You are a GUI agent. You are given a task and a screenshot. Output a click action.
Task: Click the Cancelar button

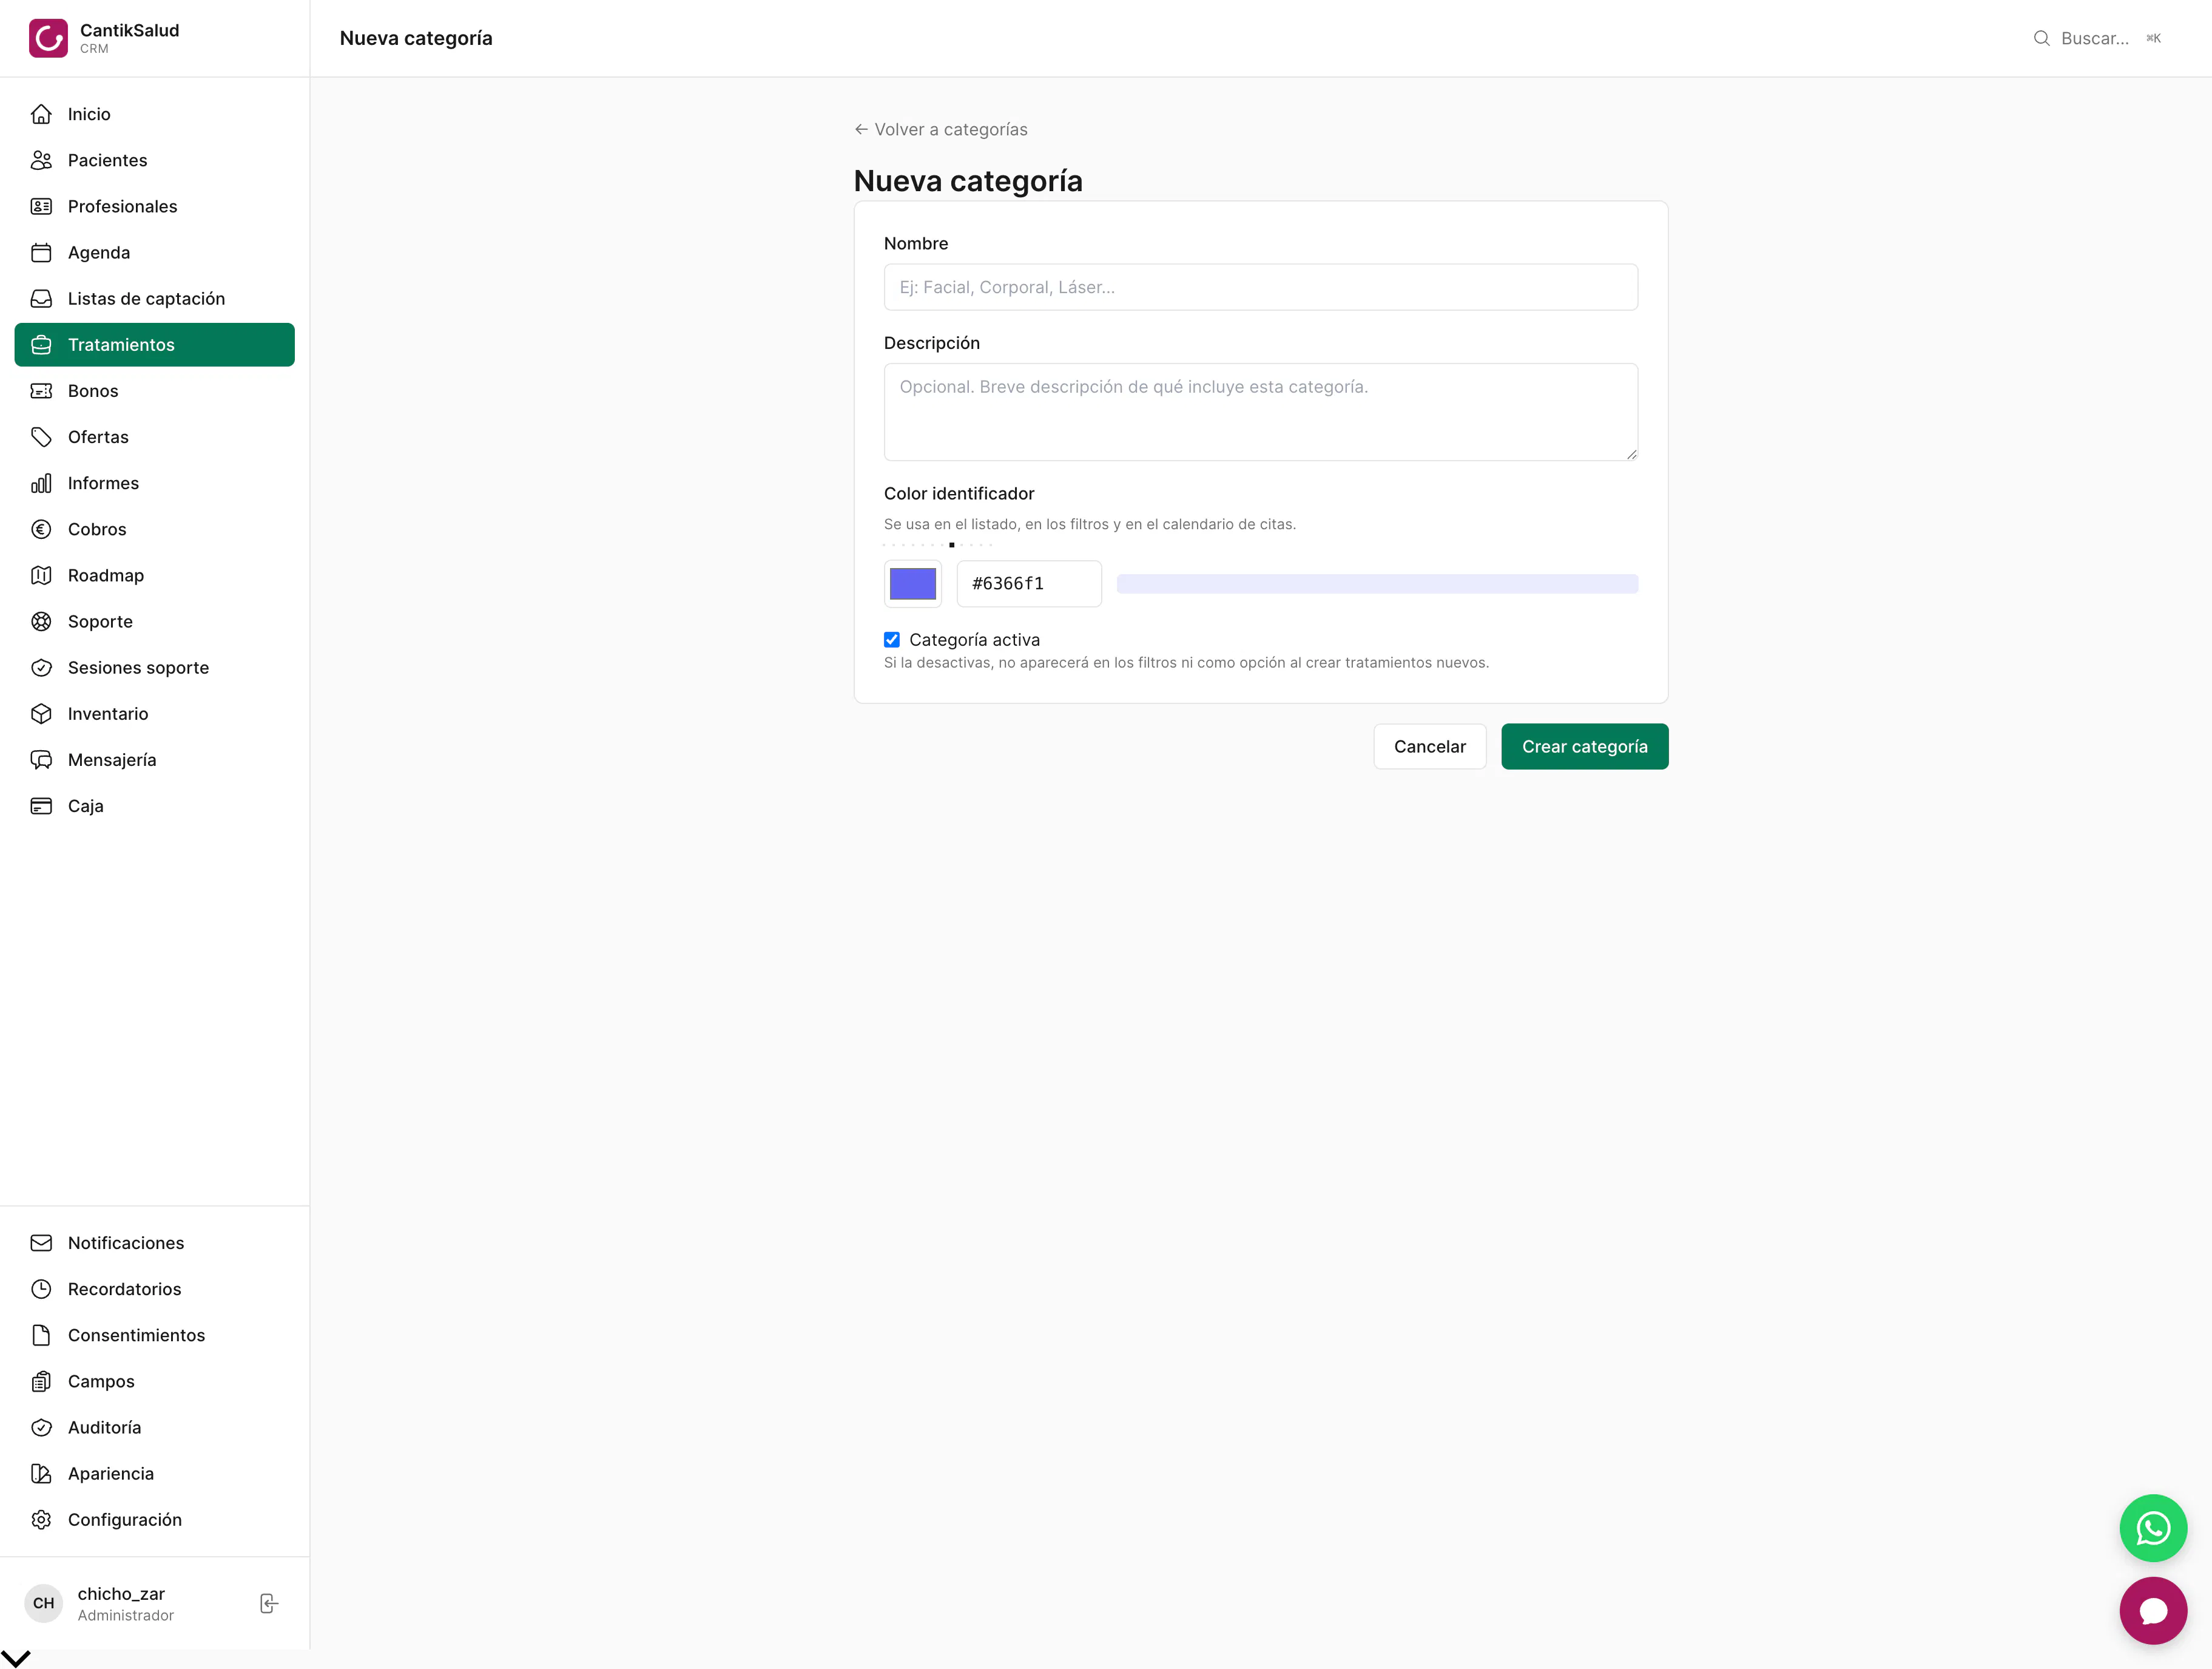click(x=1429, y=746)
